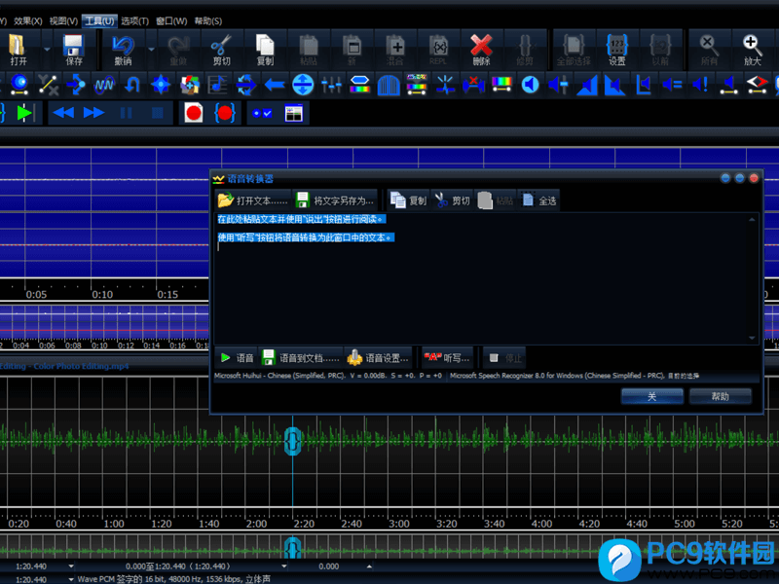Open the red-X waveform noise filter icon
Image resolution: width=779 pixels, height=584 pixels.
473,85
